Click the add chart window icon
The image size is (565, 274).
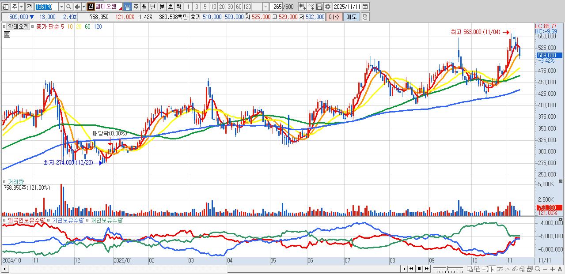point(470,269)
